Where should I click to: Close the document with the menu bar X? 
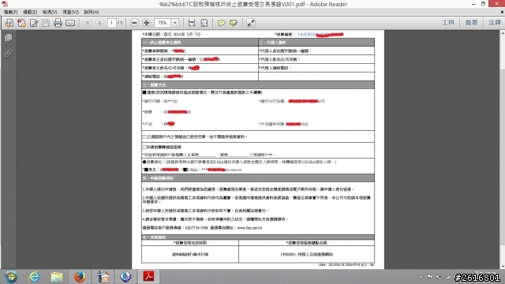[502, 12]
